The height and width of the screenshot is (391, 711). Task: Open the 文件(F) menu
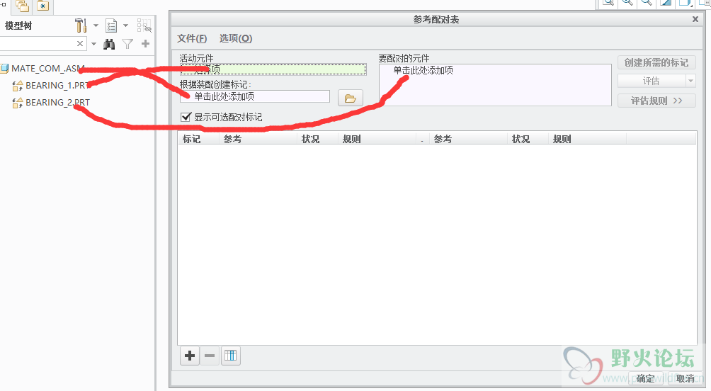coord(192,38)
